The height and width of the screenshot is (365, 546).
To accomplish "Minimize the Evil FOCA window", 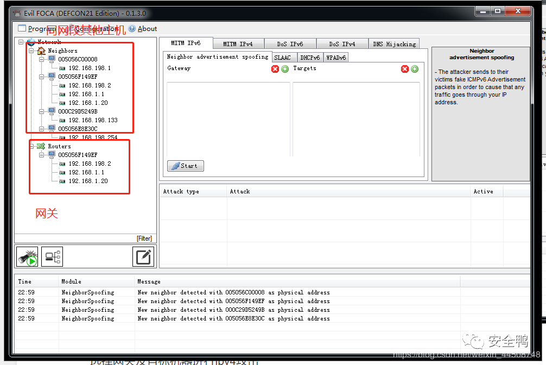I will pyautogui.click(x=482, y=11).
